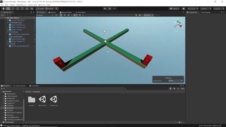The height and width of the screenshot is (127, 226).
Task: Toggle the scene grid visibility icon
Action: click(80, 15)
